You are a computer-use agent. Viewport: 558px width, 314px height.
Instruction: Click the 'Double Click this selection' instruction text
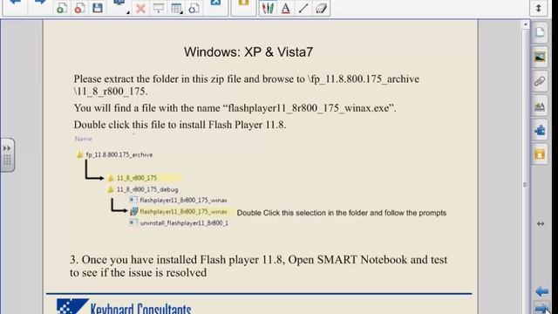tap(342, 213)
